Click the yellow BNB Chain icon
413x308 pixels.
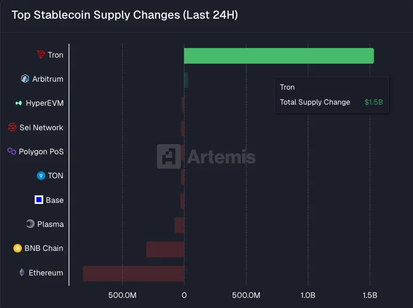tap(18, 248)
